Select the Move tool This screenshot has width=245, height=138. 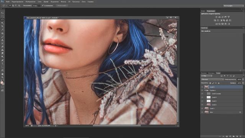coord(2,13)
